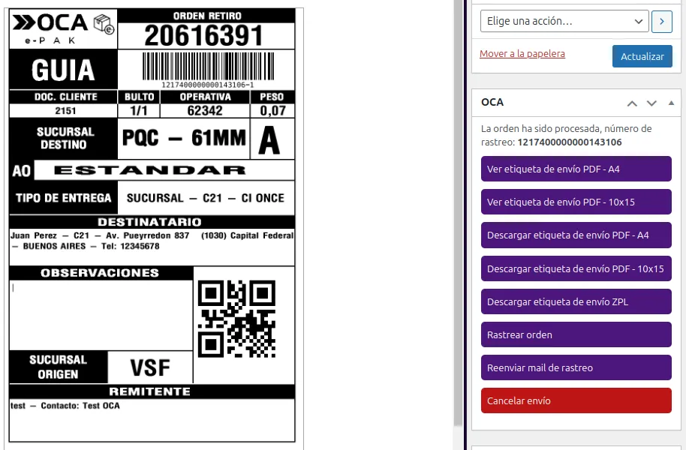
Task: Click the apply action arrow button
Action: click(x=661, y=21)
